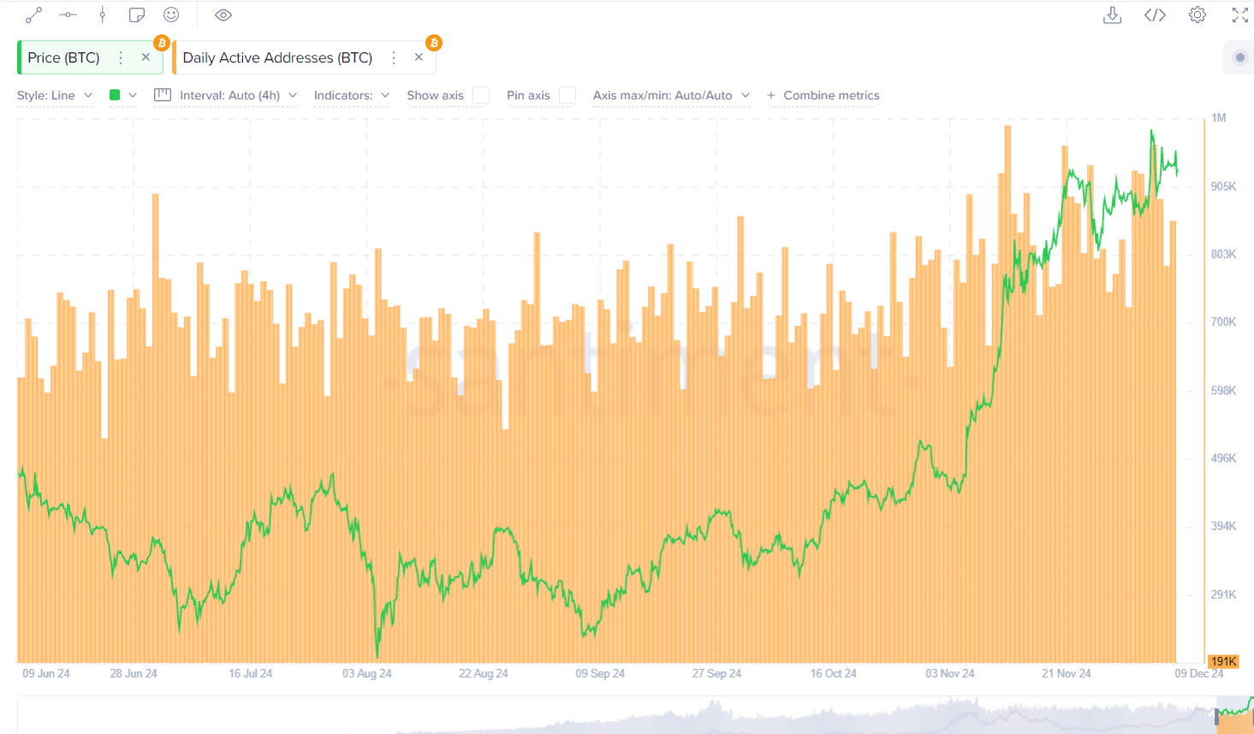Expand color picker chevron
The height and width of the screenshot is (734, 1254).
pyautogui.click(x=133, y=95)
